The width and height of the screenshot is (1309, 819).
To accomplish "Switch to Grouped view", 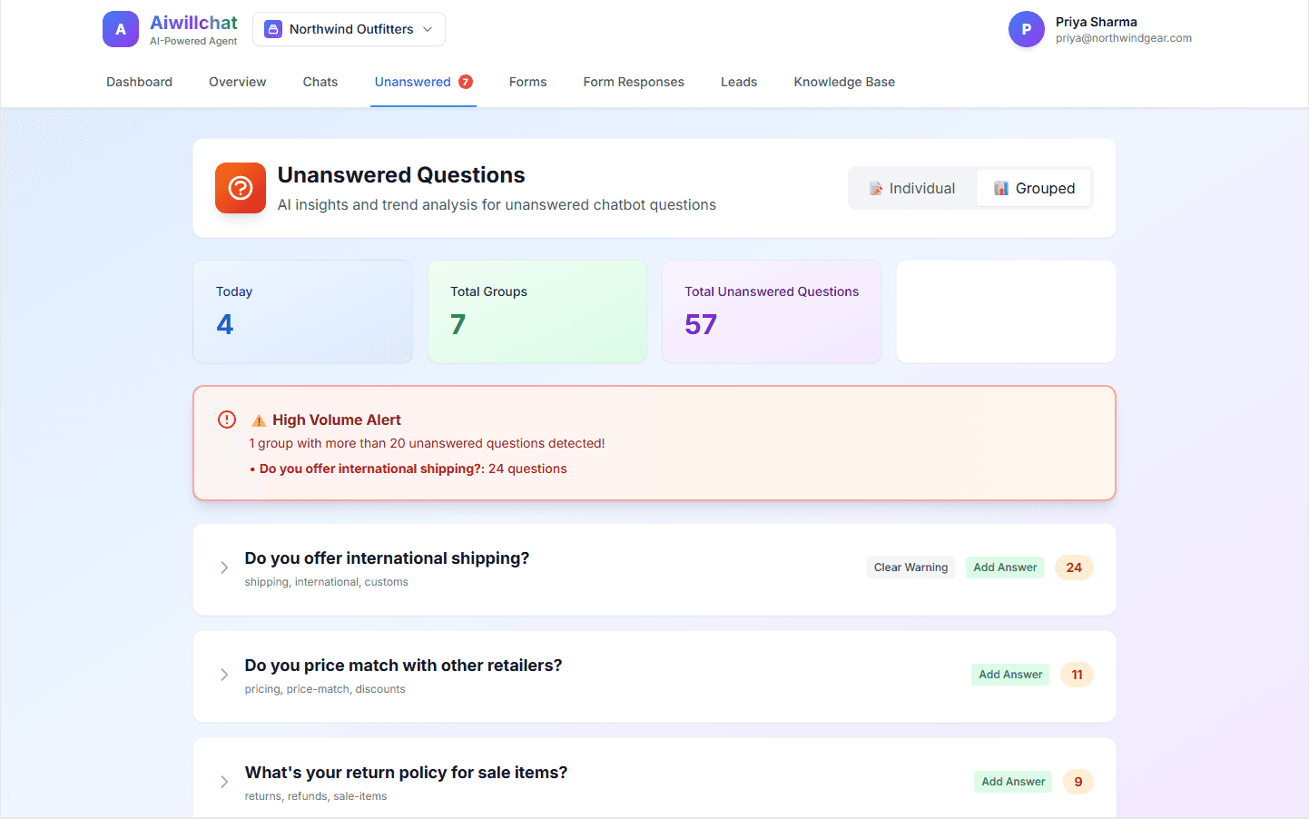I will coord(1034,188).
